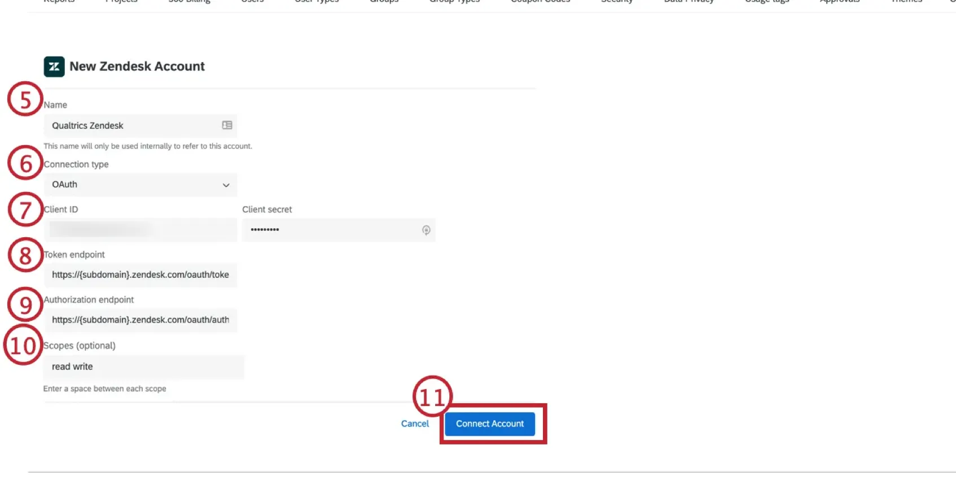
Task: Click the Token endpoint label
Action: click(x=74, y=255)
